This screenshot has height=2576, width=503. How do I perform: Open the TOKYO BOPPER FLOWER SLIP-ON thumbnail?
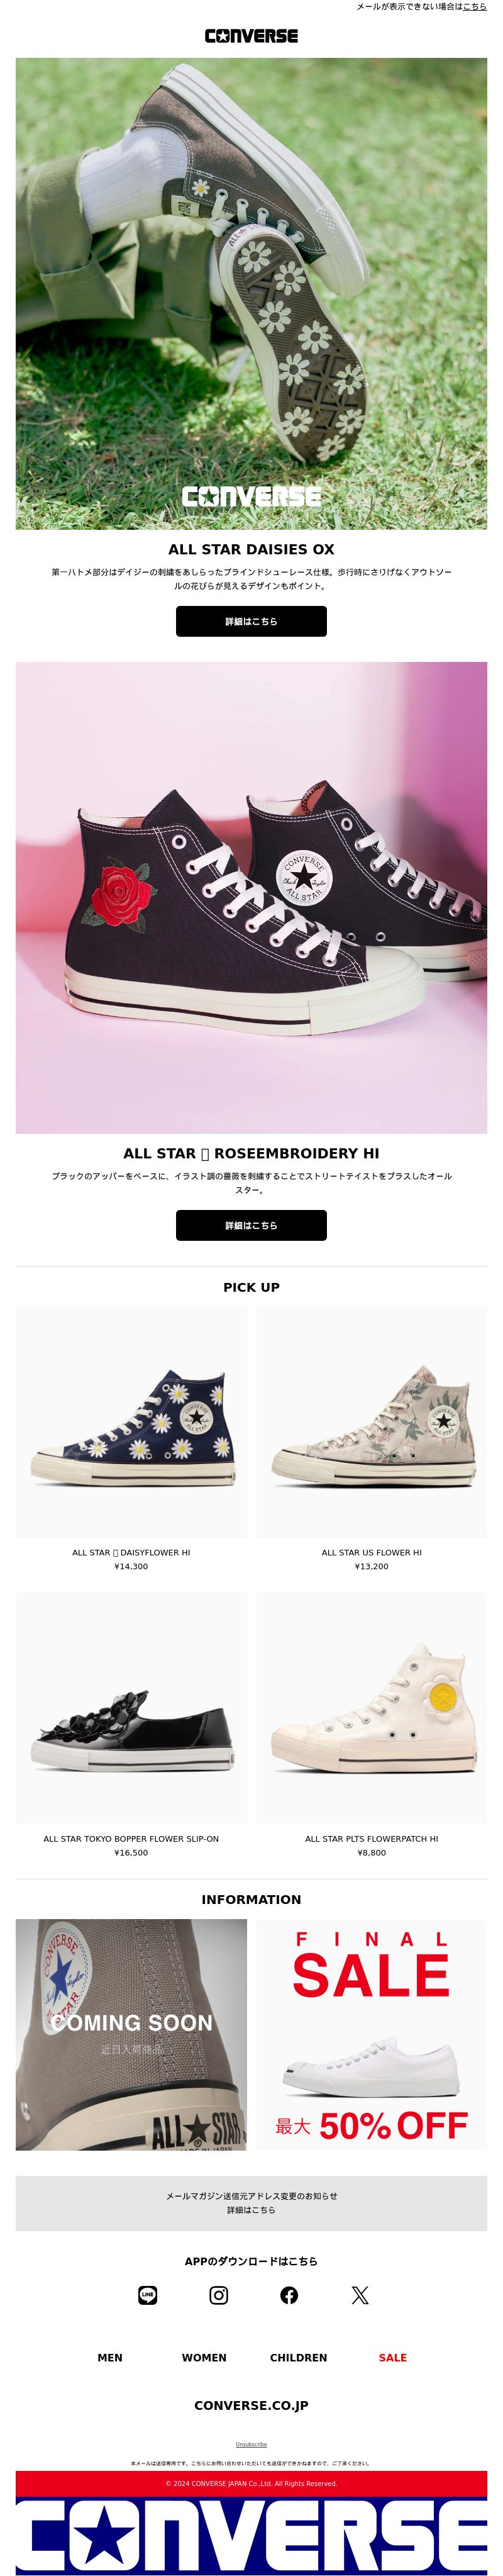131,1708
